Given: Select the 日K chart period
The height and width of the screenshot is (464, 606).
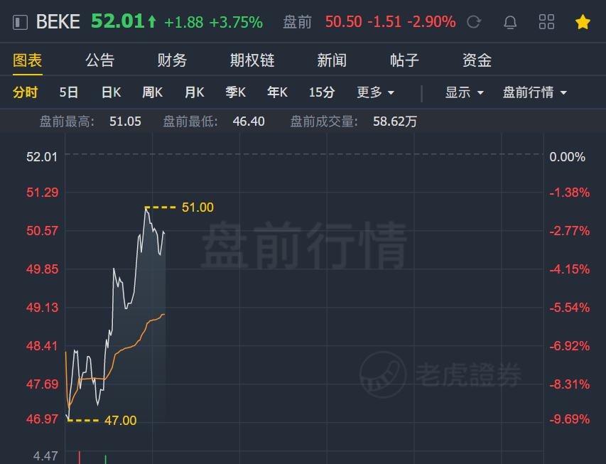Looking at the screenshot, I should (111, 92).
